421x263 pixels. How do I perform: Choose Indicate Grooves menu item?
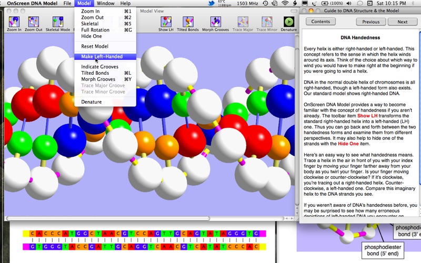(105, 67)
